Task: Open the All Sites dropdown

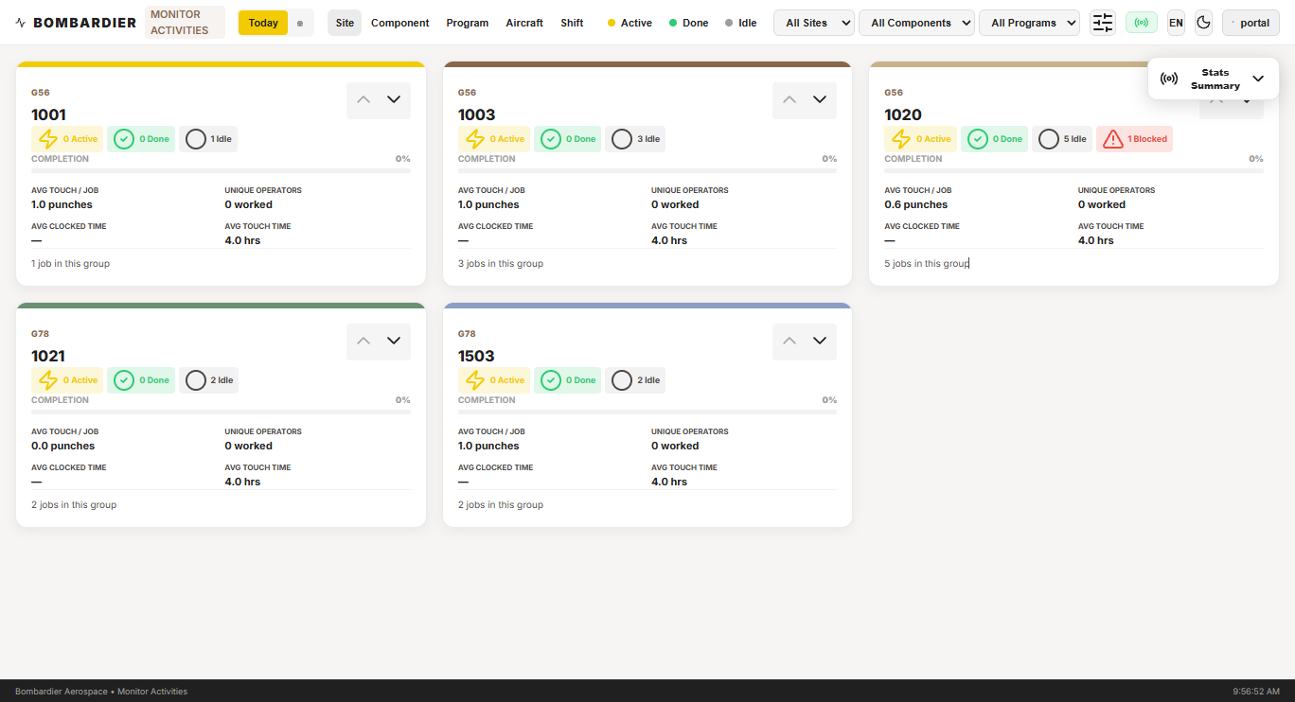Action: [x=814, y=23]
